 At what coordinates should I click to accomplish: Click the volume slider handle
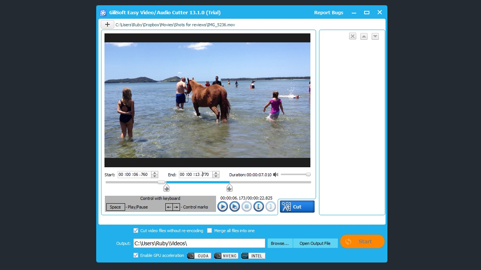(x=308, y=174)
